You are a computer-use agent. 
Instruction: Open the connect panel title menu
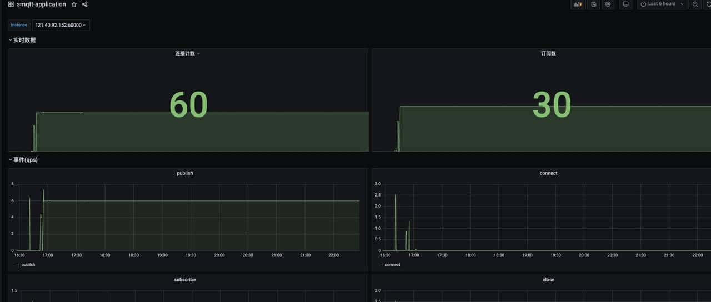point(548,173)
